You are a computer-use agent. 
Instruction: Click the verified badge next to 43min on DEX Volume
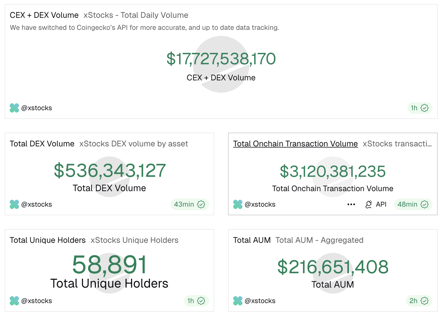pyautogui.click(x=201, y=204)
